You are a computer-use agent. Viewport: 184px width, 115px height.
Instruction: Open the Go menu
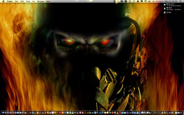[x=34, y=1]
